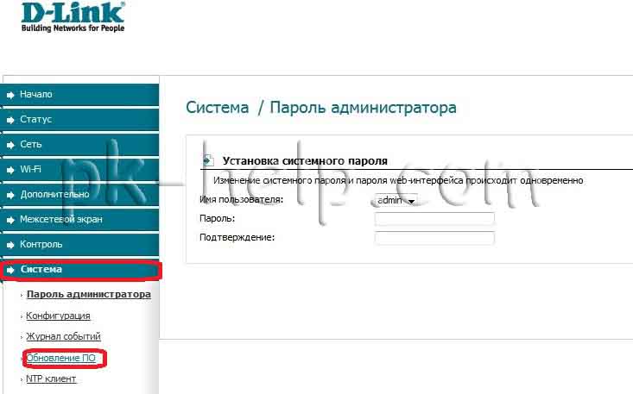Open the admin username dropdown

click(x=396, y=200)
